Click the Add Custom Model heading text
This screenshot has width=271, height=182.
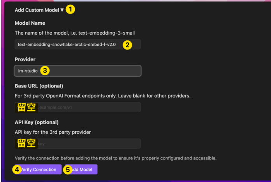click(37, 10)
